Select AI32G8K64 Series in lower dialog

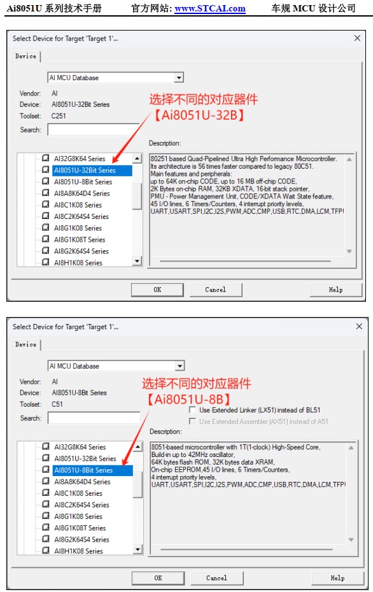pos(80,447)
